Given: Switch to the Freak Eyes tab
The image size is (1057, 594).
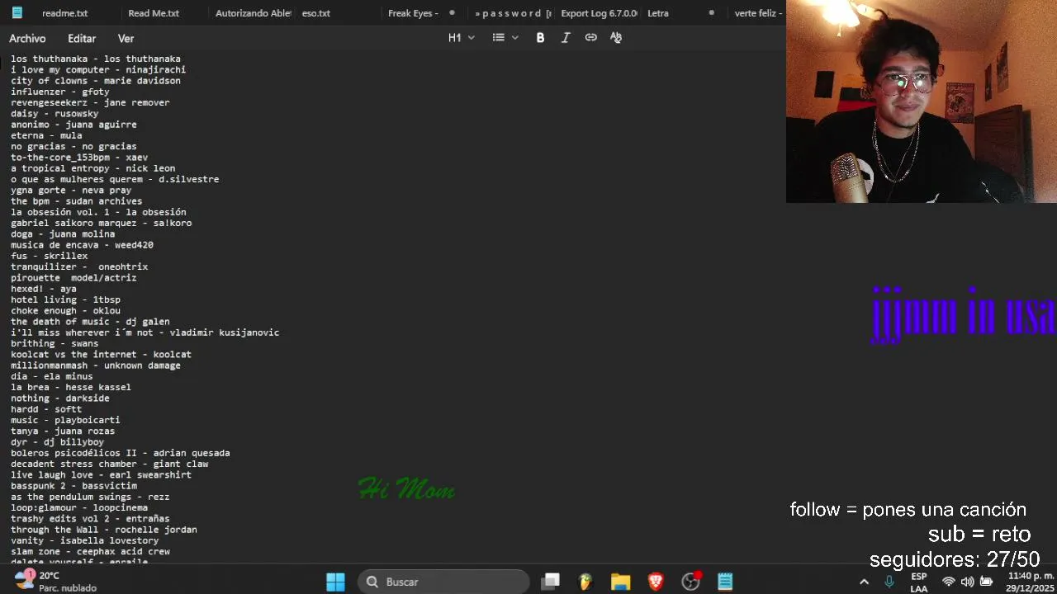Looking at the screenshot, I should click(x=413, y=13).
